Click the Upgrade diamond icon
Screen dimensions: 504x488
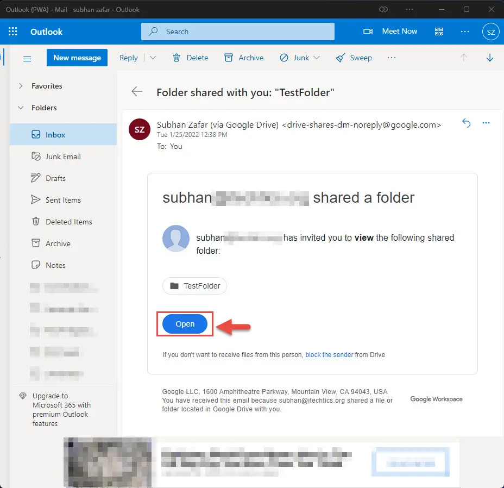click(x=23, y=396)
